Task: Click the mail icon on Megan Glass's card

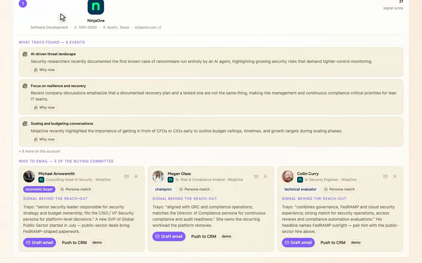Action: pyautogui.click(x=256, y=177)
